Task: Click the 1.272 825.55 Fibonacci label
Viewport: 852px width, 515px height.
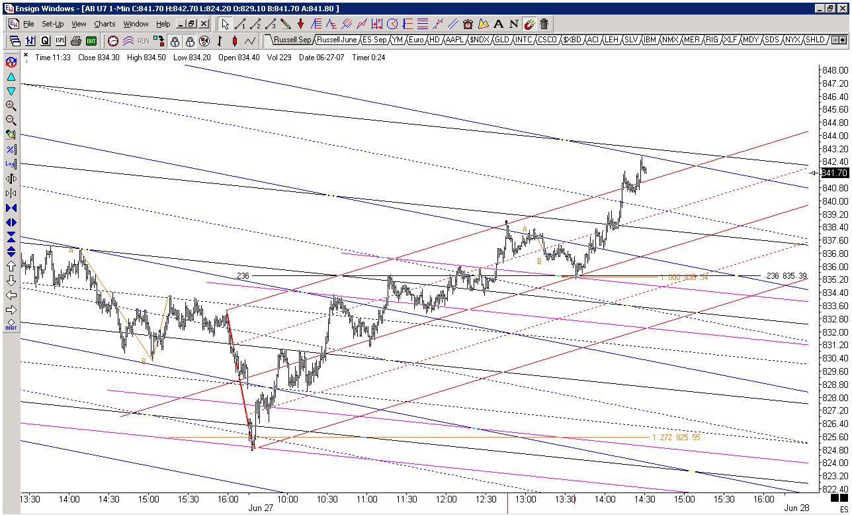Action: pos(675,438)
